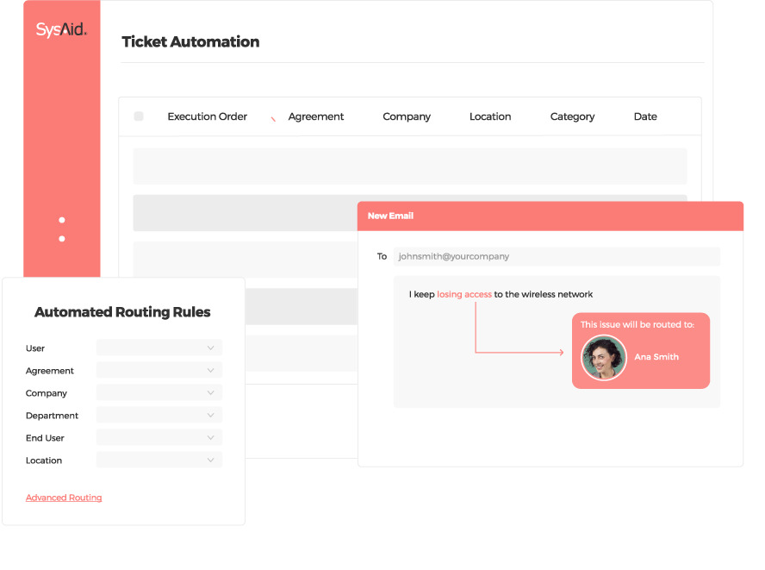Sort by Category column header
The image size is (765, 570).
[572, 116]
